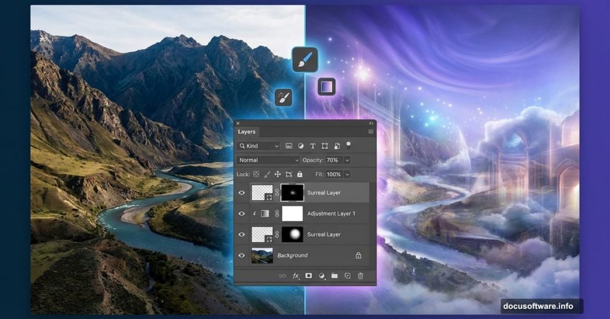This screenshot has width=610, height=319.
Task: Hide Surreal Layer directly above Background
Action: (x=242, y=234)
